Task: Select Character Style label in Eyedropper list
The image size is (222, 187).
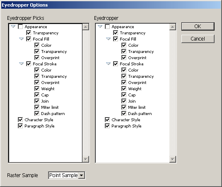Action: pos(126,120)
